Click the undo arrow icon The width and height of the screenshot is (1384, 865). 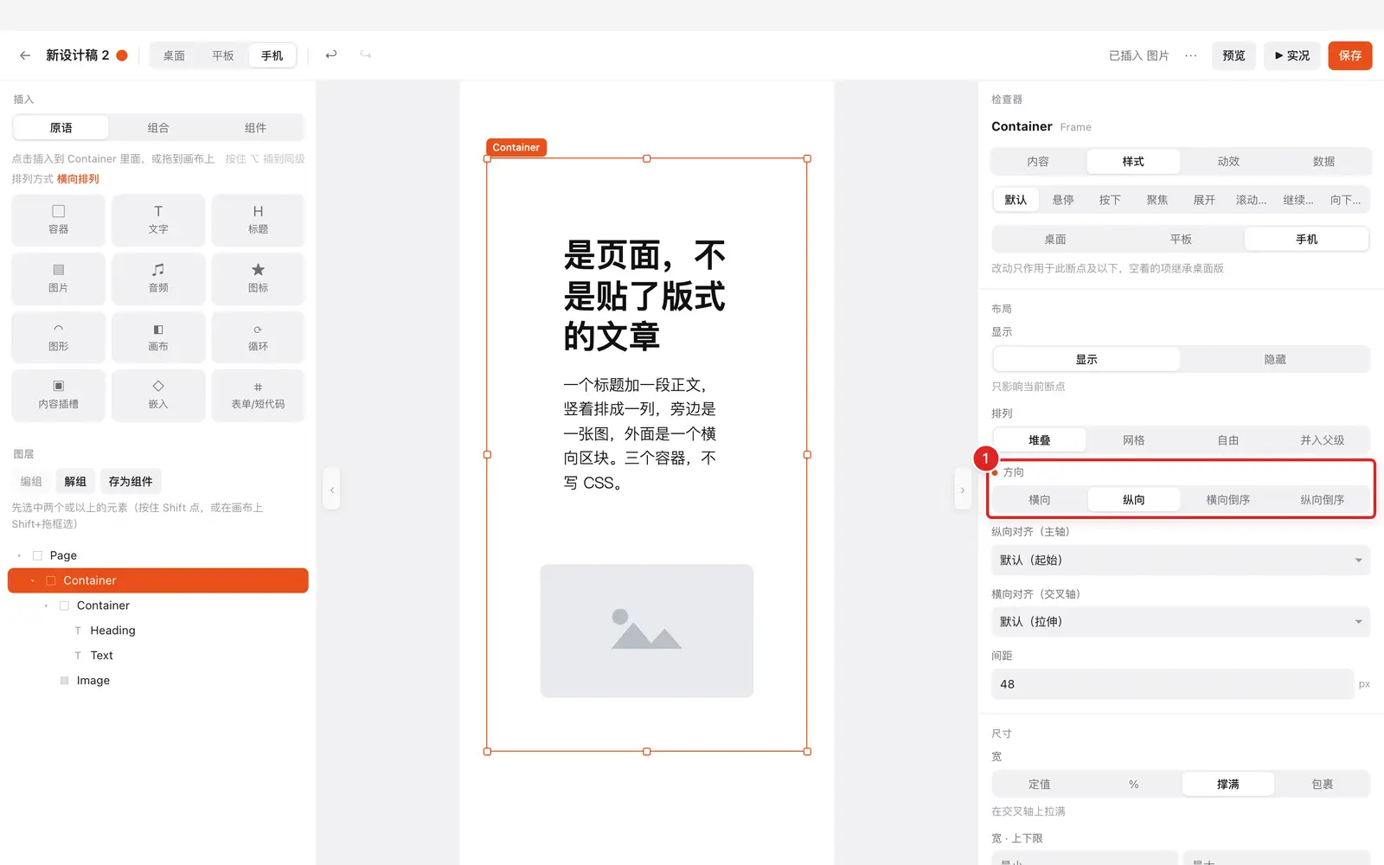[x=331, y=54]
